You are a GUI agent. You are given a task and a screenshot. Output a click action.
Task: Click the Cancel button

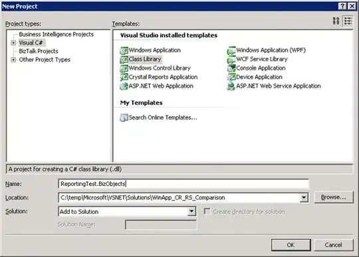333,245
